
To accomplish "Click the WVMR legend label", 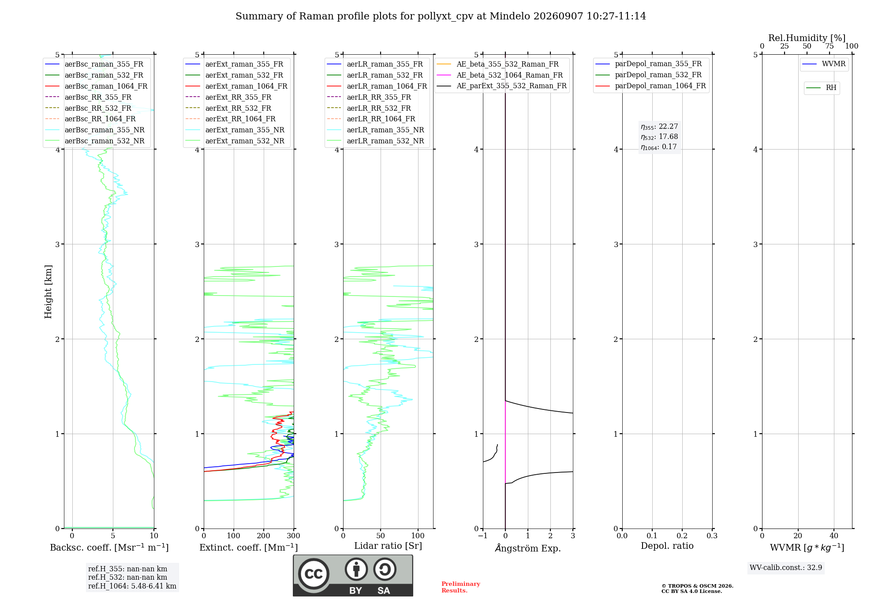I will 833,64.
